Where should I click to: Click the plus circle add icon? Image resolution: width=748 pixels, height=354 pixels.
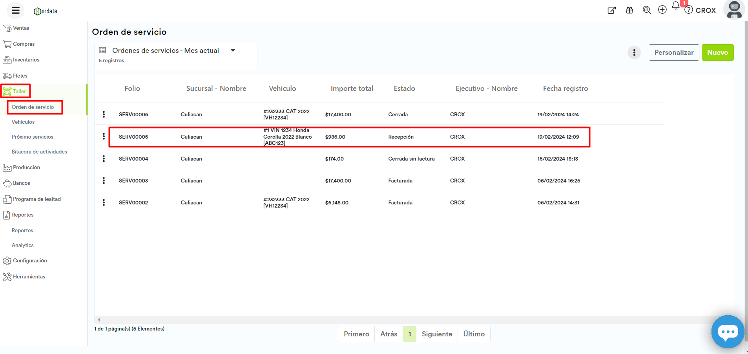tap(662, 10)
